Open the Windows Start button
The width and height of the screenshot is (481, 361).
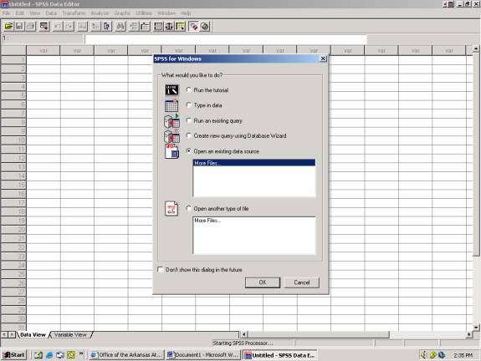14,355
